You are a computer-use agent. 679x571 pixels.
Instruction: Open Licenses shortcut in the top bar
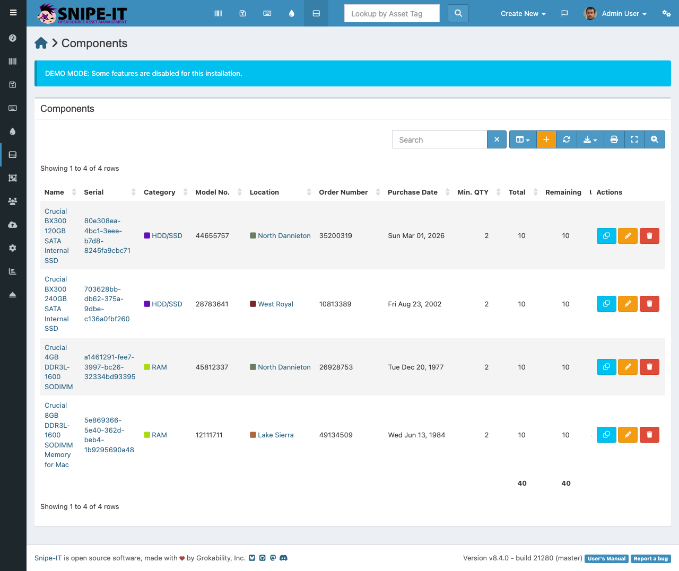(x=242, y=13)
